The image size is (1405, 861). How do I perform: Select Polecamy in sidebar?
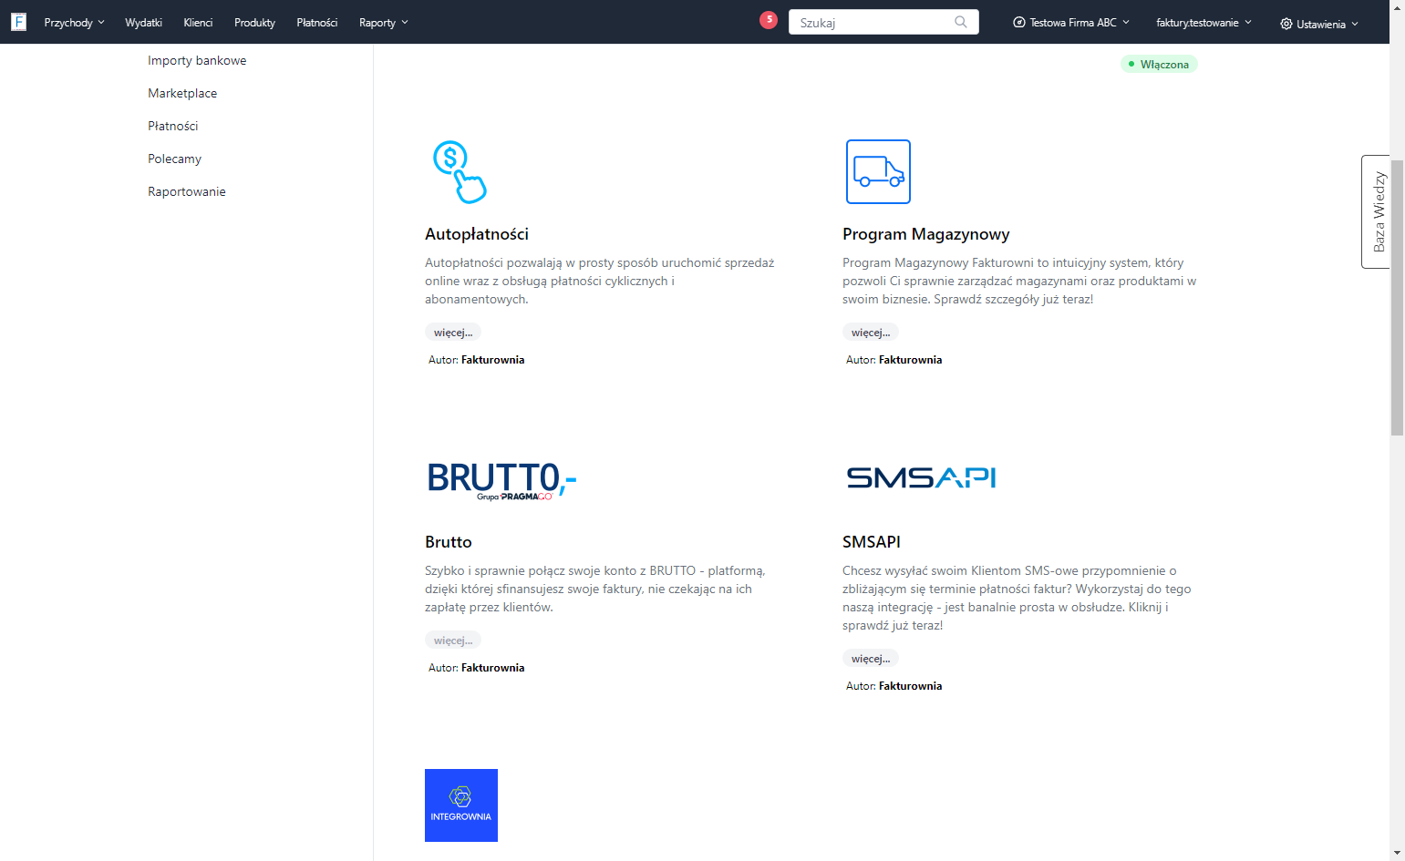pyautogui.click(x=174, y=159)
